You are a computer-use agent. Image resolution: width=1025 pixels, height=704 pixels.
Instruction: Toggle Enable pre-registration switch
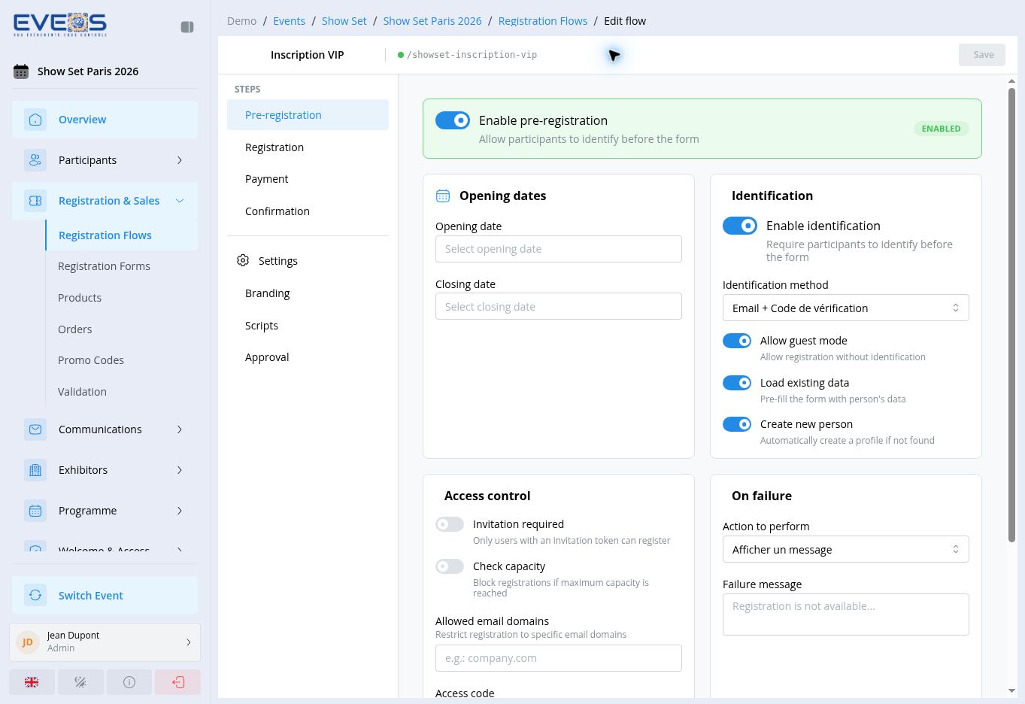click(453, 120)
